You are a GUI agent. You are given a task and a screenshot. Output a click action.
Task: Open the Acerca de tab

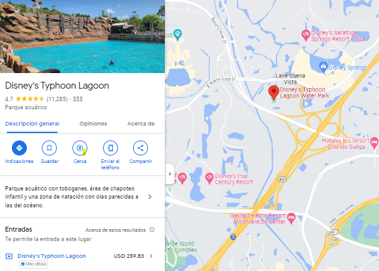pyautogui.click(x=141, y=124)
